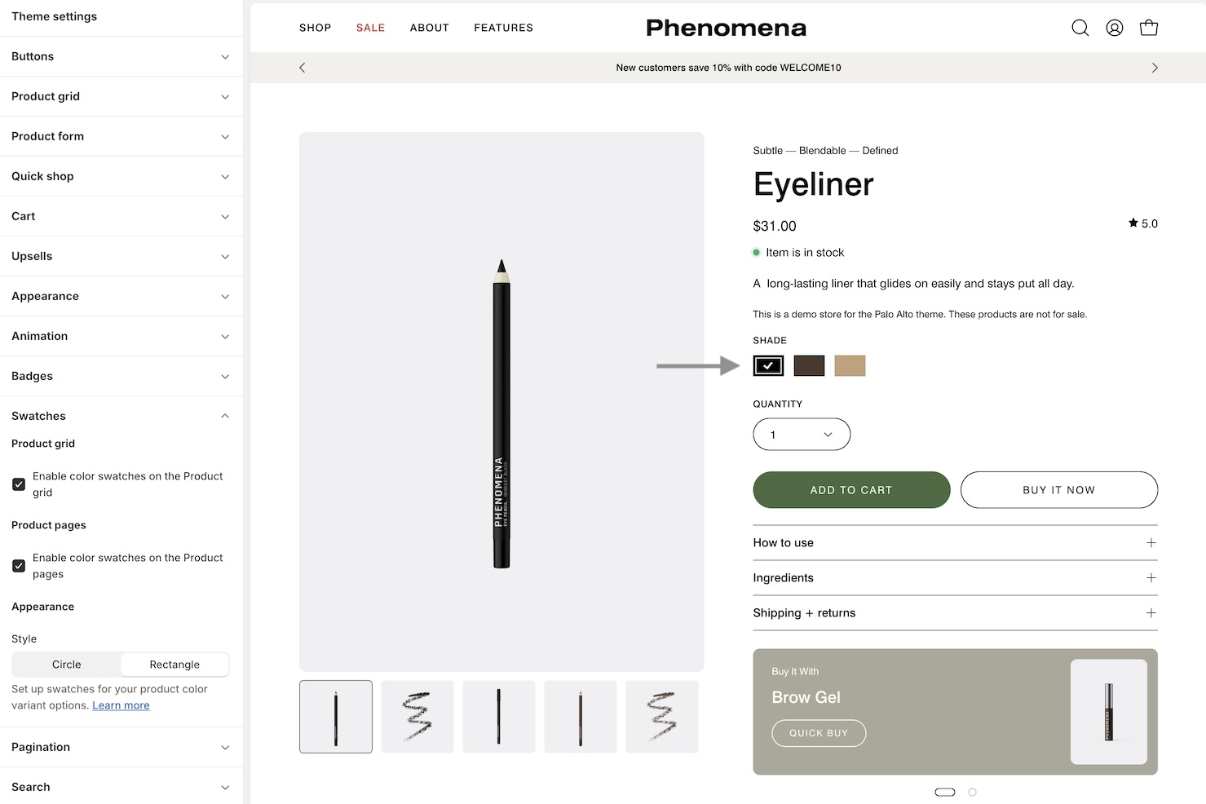Show next announcement with right arrow
This screenshot has height=804, width=1206.
pyautogui.click(x=1154, y=68)
